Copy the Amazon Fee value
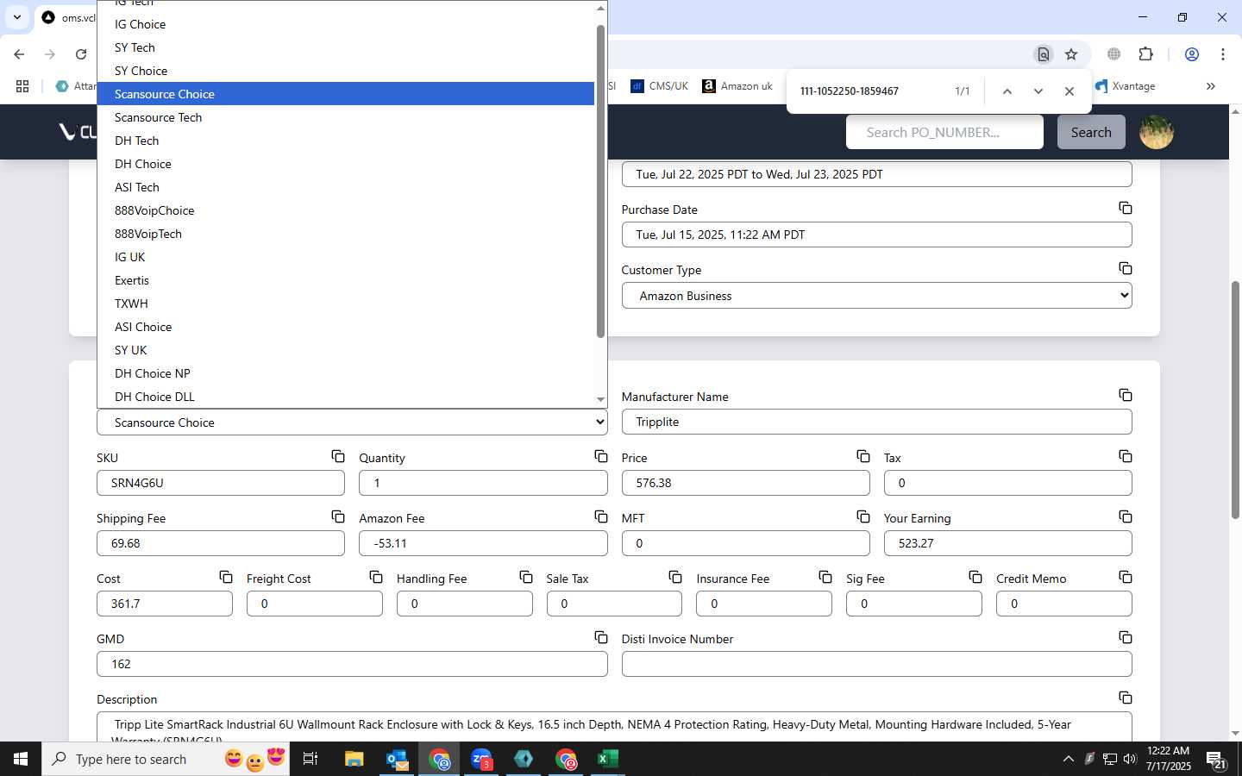1242x776 pixels. coord(601,516)
